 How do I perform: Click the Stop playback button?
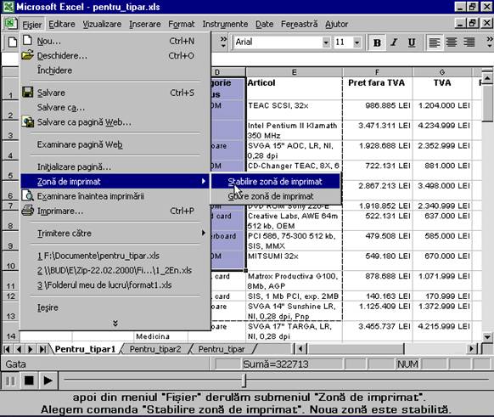click(x=29, y=380)
